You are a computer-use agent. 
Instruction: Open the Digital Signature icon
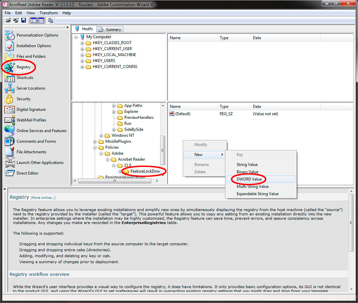tap(10, 110)
